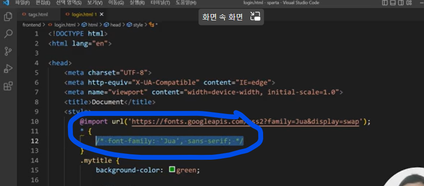Click line number 12 in the gutter
Viewport: 424px width, 186px height.
35,141
